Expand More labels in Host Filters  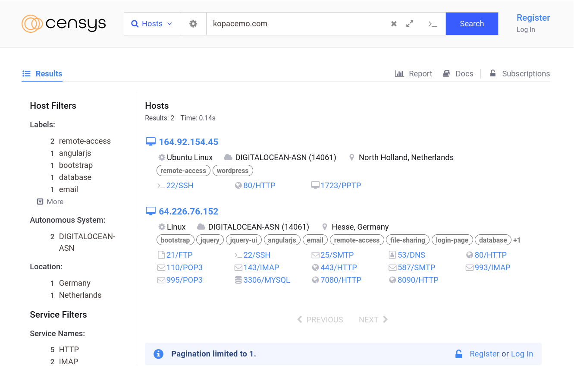point(50,202)
